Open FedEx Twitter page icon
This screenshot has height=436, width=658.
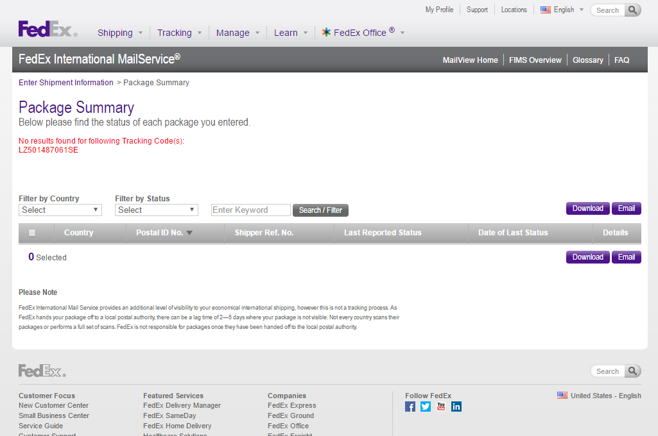[426, 407]
